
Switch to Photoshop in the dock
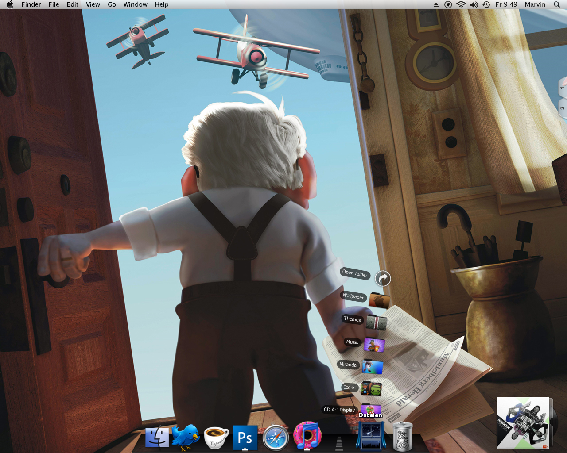coord(245,438)
